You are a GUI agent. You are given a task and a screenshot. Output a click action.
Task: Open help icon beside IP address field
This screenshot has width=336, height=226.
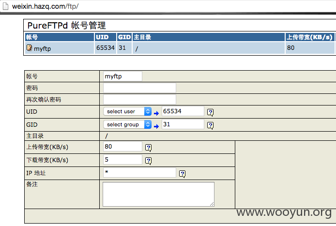(182, 174)
